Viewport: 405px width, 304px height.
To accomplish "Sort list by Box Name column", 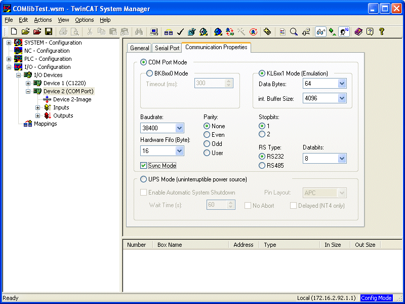I will (191, 245).
